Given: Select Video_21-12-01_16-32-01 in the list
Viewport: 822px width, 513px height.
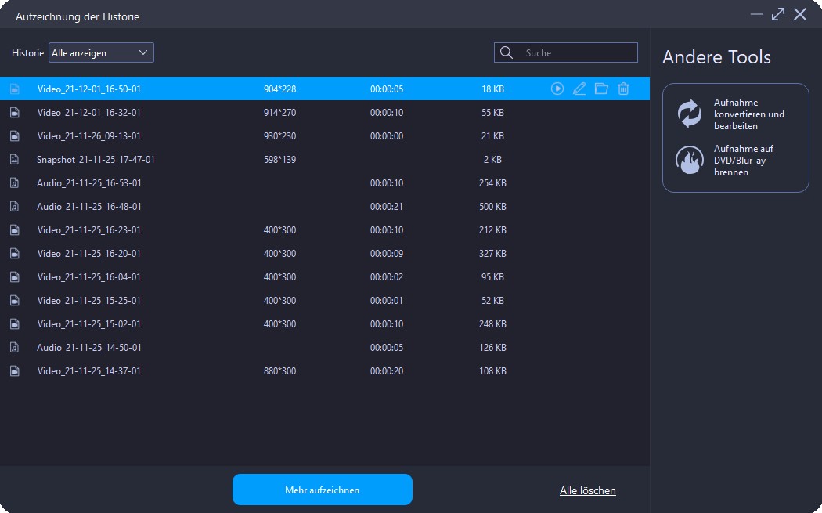Looking at the screenshot, I should click(x=89, y=113).
